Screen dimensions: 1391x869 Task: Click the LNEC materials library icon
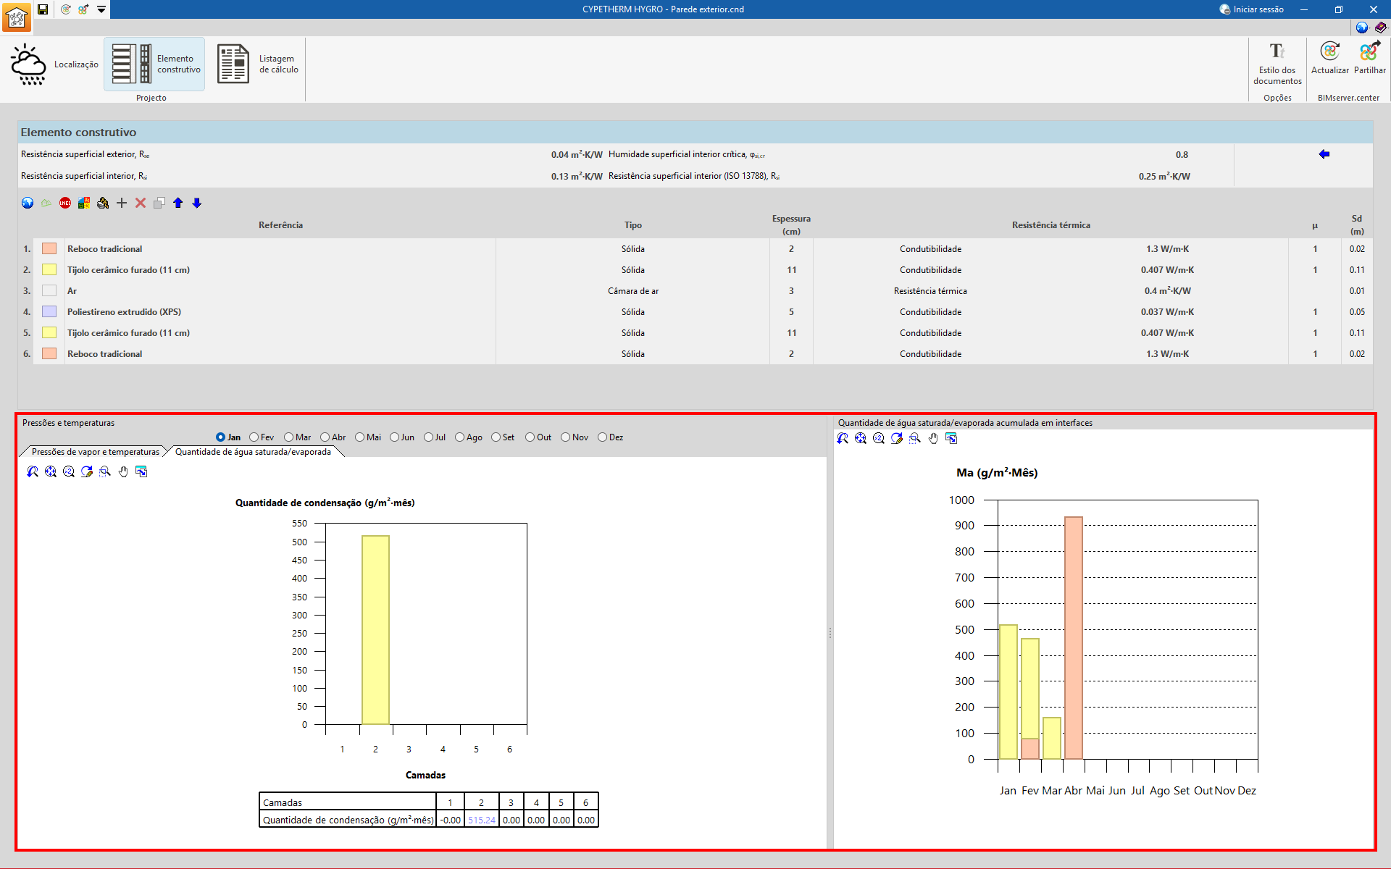pyautogui.click(x=65, y=203)
